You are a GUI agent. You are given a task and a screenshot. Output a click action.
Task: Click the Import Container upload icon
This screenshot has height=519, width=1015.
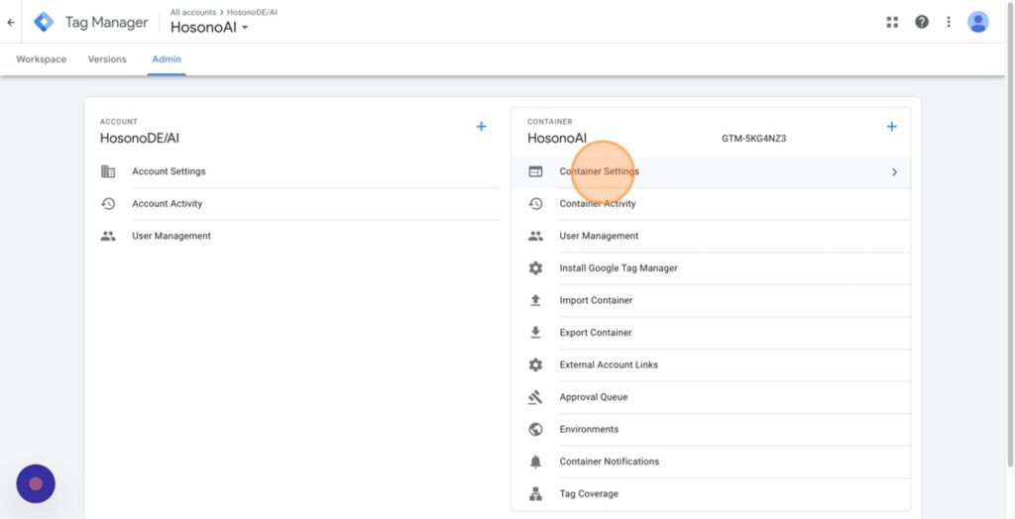pyautogui.click(x=535, y=300)
